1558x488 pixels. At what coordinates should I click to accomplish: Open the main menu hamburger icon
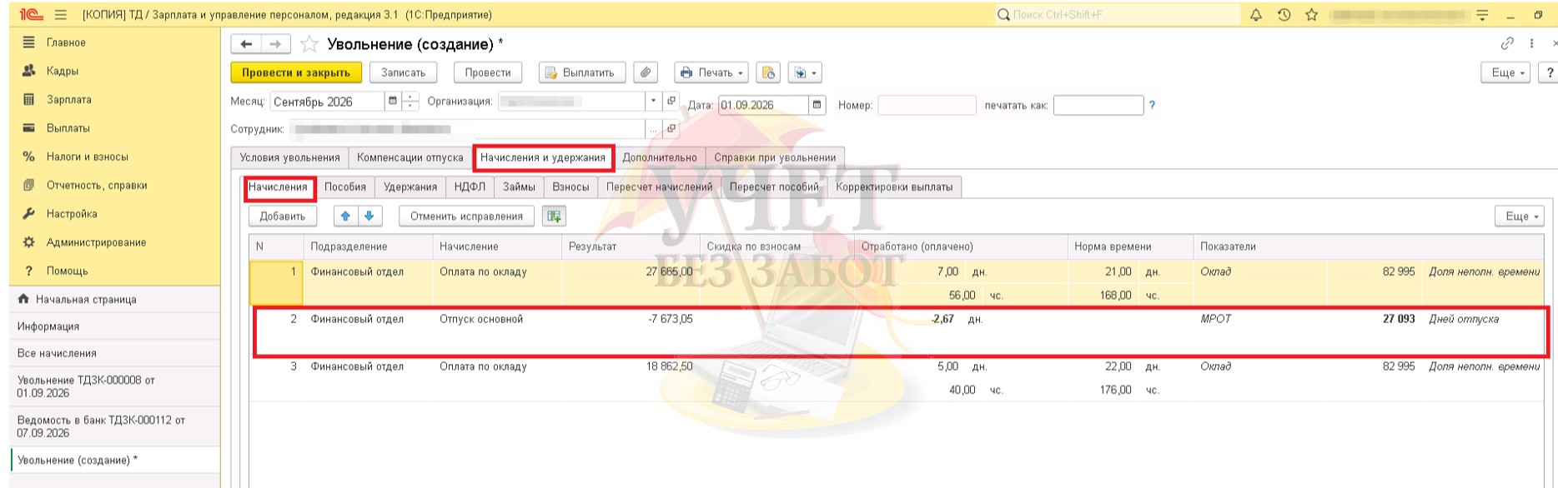(x=61, y=15)
